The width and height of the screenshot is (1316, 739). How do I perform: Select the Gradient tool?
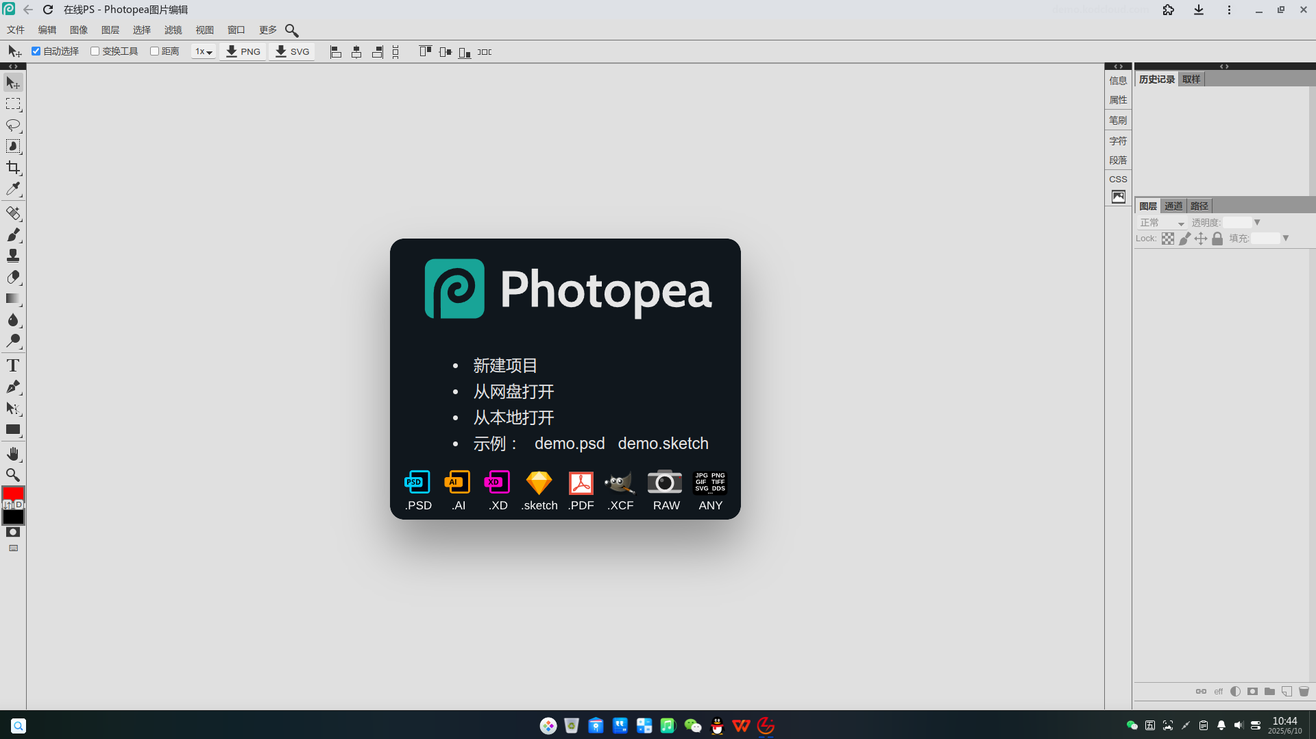[x=13, y=298]
